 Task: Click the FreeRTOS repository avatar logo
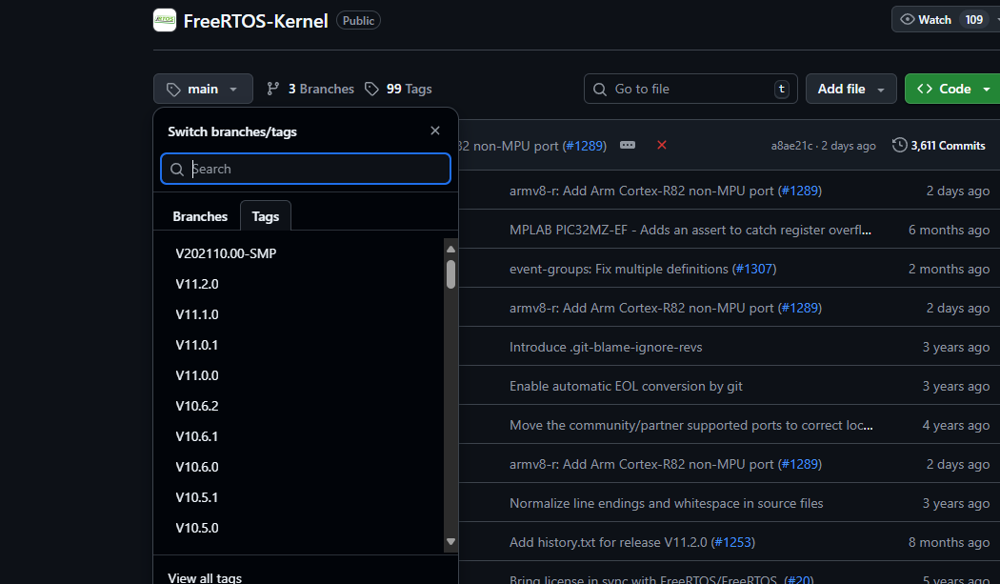[165, 20]
